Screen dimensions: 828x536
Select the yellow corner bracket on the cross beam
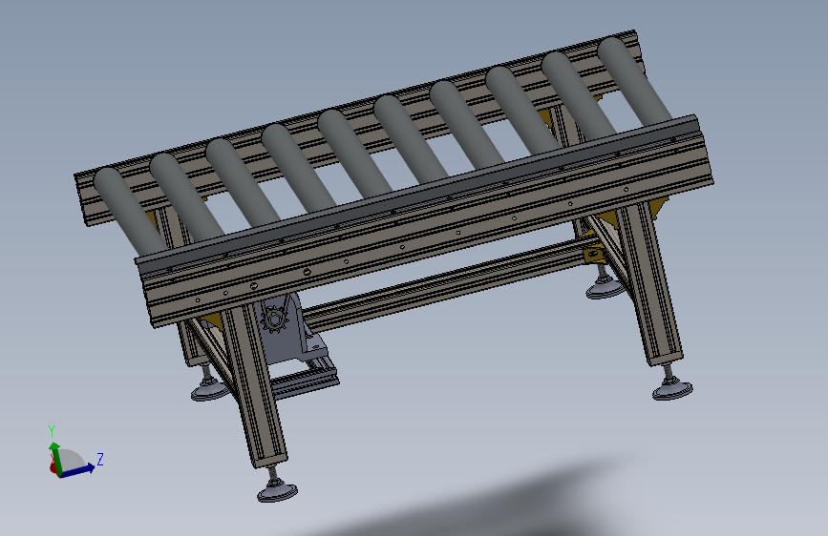pos(593,256)
